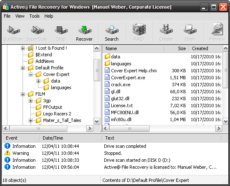Pick the CoverExpert.exe file icon
Image resolution: width=230 pixels, height=186 pixels.
pos(107,78)
